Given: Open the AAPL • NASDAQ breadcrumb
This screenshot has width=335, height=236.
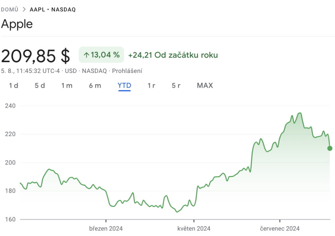Looking at the screenshot, I should 53,9.
